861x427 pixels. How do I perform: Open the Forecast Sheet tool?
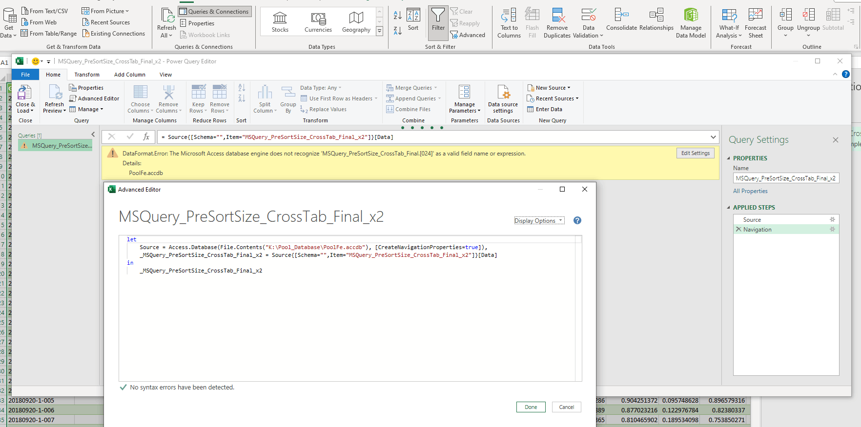(x=756, y=22)
